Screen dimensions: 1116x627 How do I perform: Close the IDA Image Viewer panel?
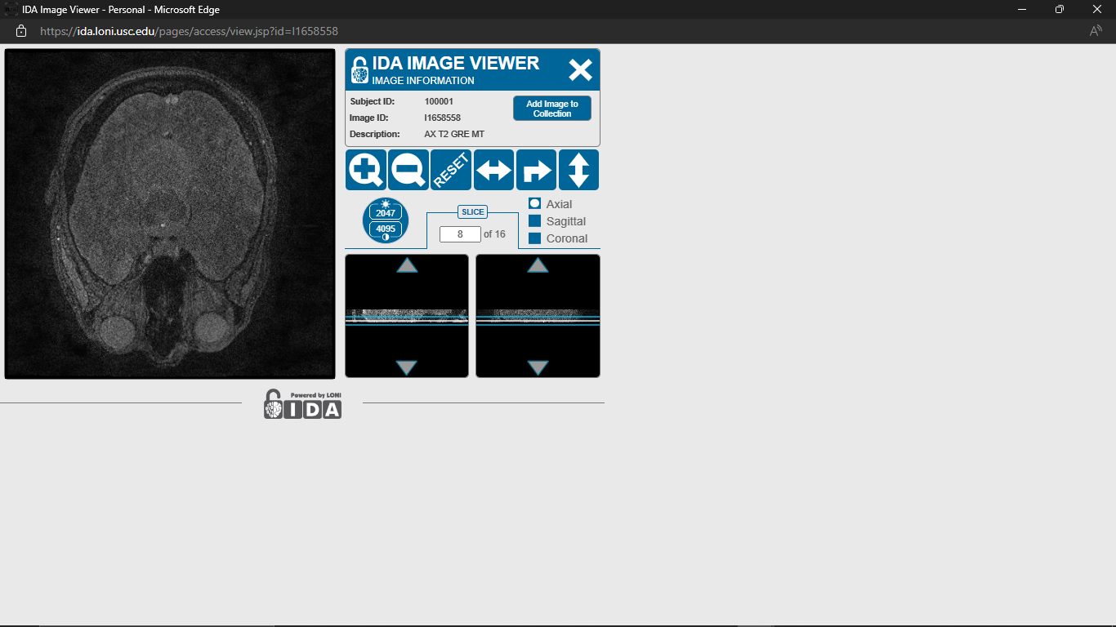pyautogui.click(x=580, y=69)
